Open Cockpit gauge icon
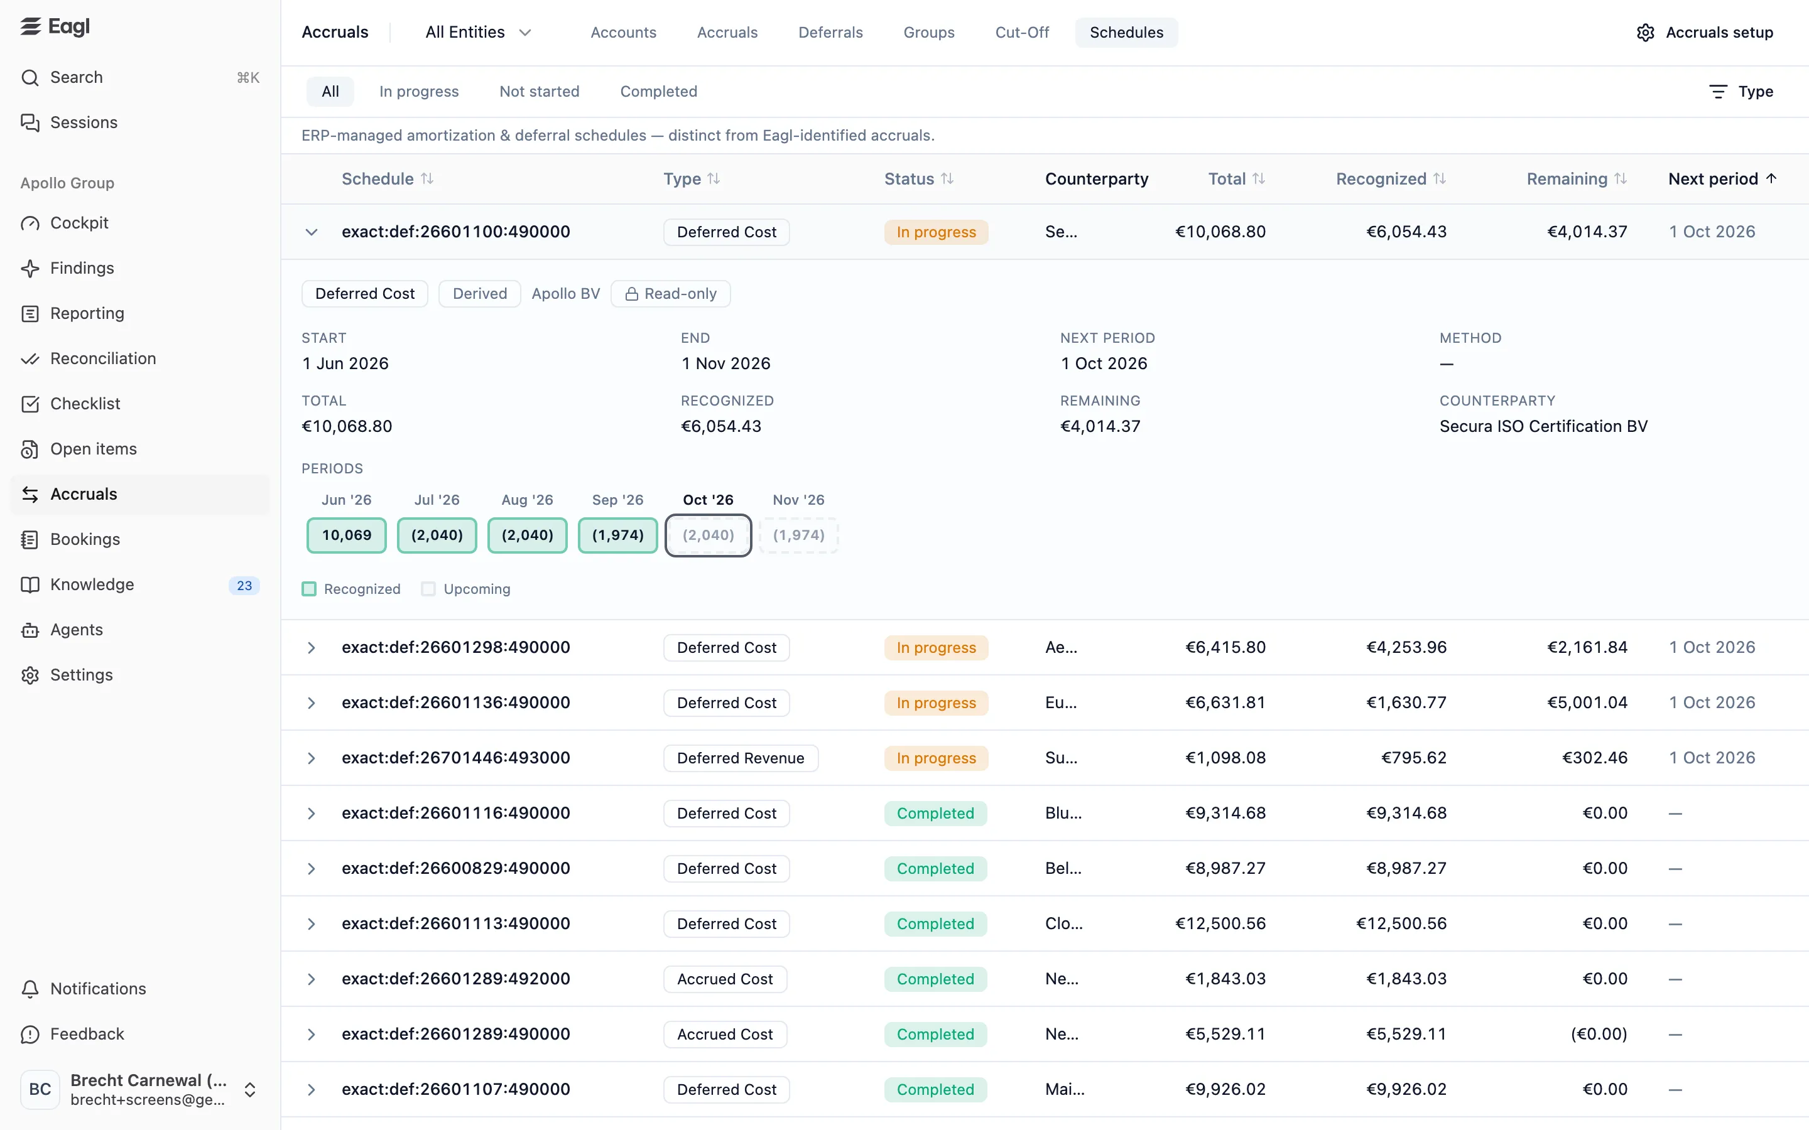The height and width of the screenshot is (1130, 1809). pos(30,223)
